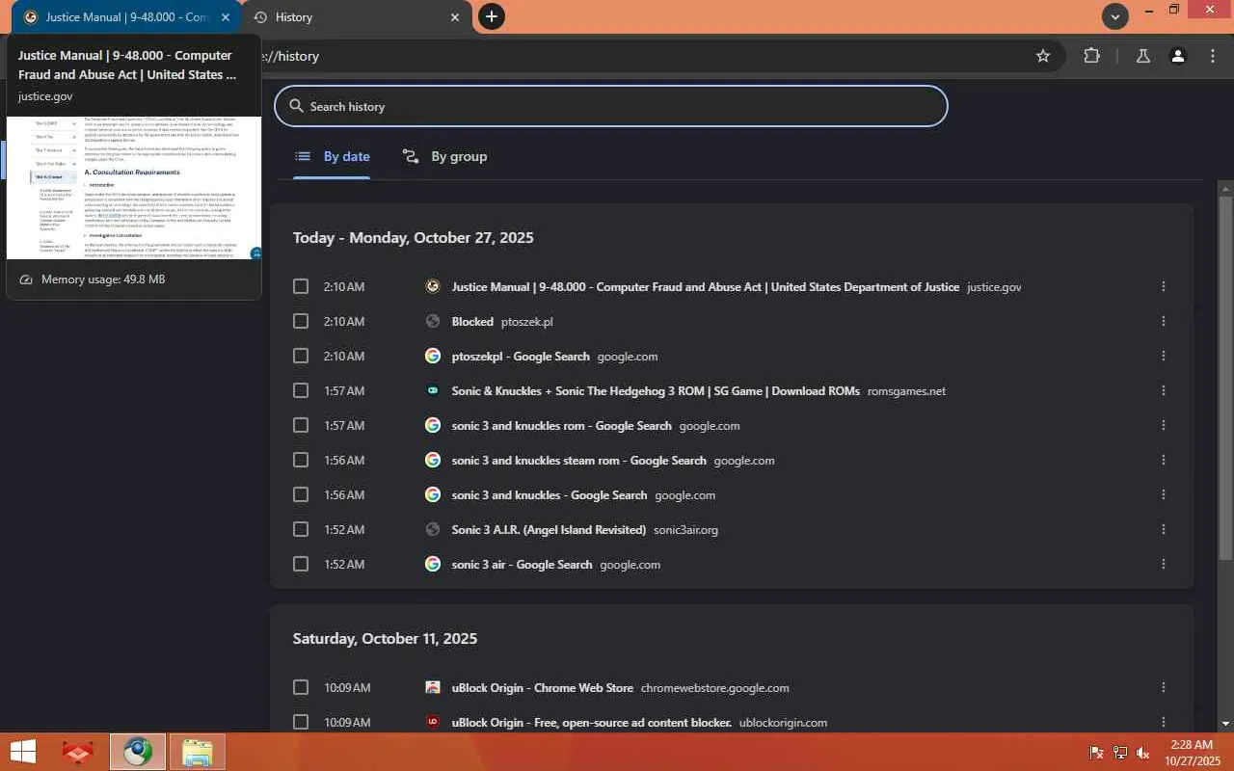Select the Sonic 3 A.I.R. entry checkbox
This screenshot has height=771, width=1234.
(301, 529)
